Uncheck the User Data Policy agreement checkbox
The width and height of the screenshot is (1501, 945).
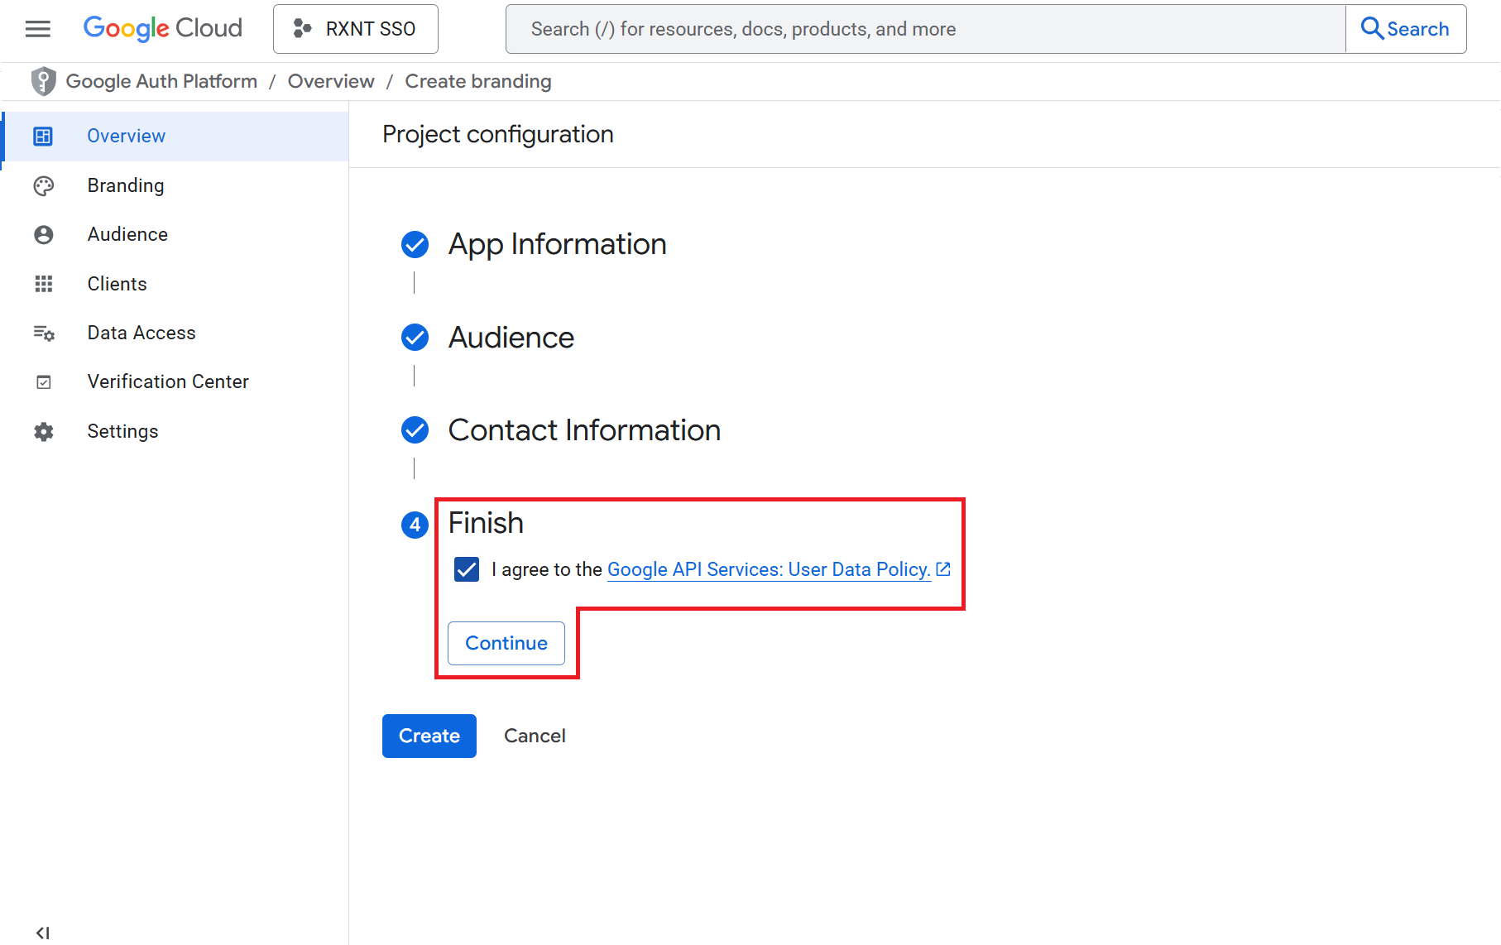(x=467, y=569)
